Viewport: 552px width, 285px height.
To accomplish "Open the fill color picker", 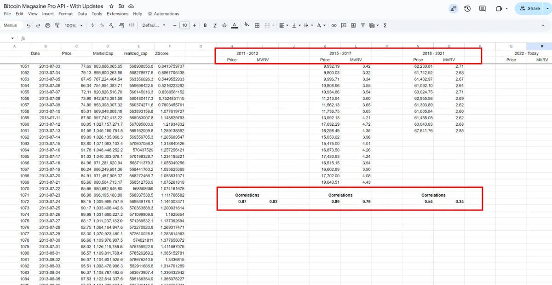I will 247,26.
